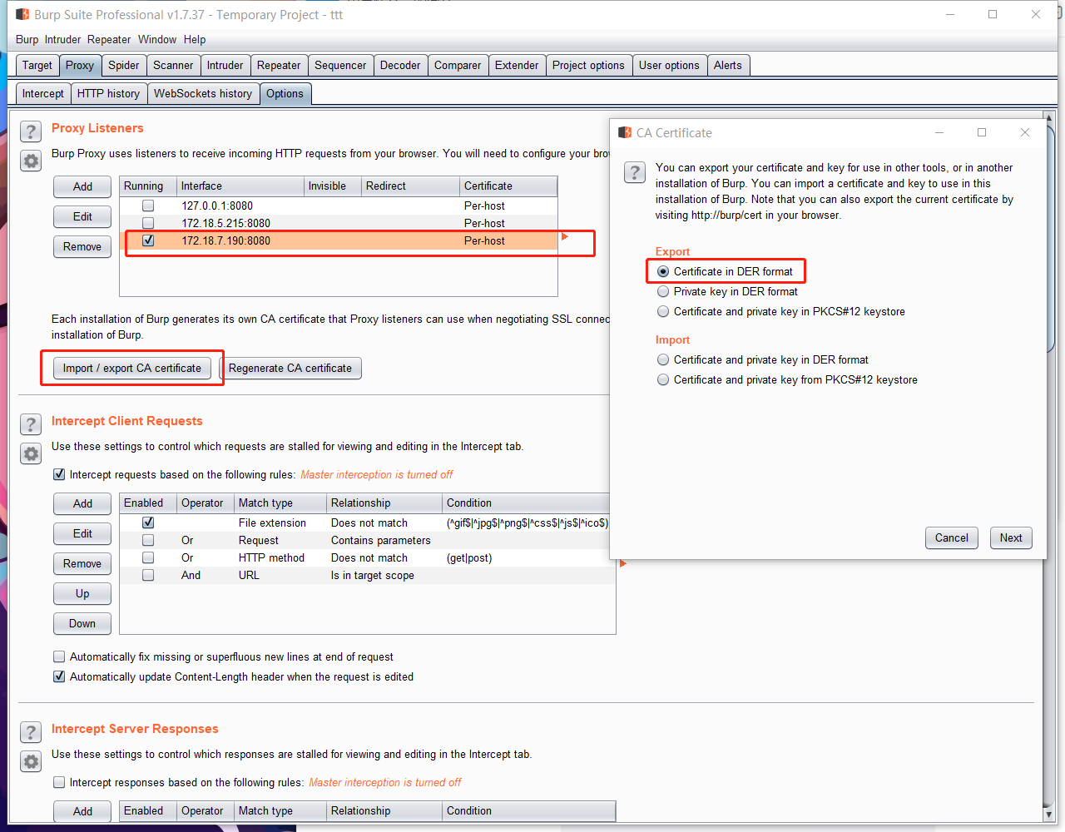Click Regenerate CA certificate button
Viewport: 1065px width, 832px height.
click(x=290, y=368)
